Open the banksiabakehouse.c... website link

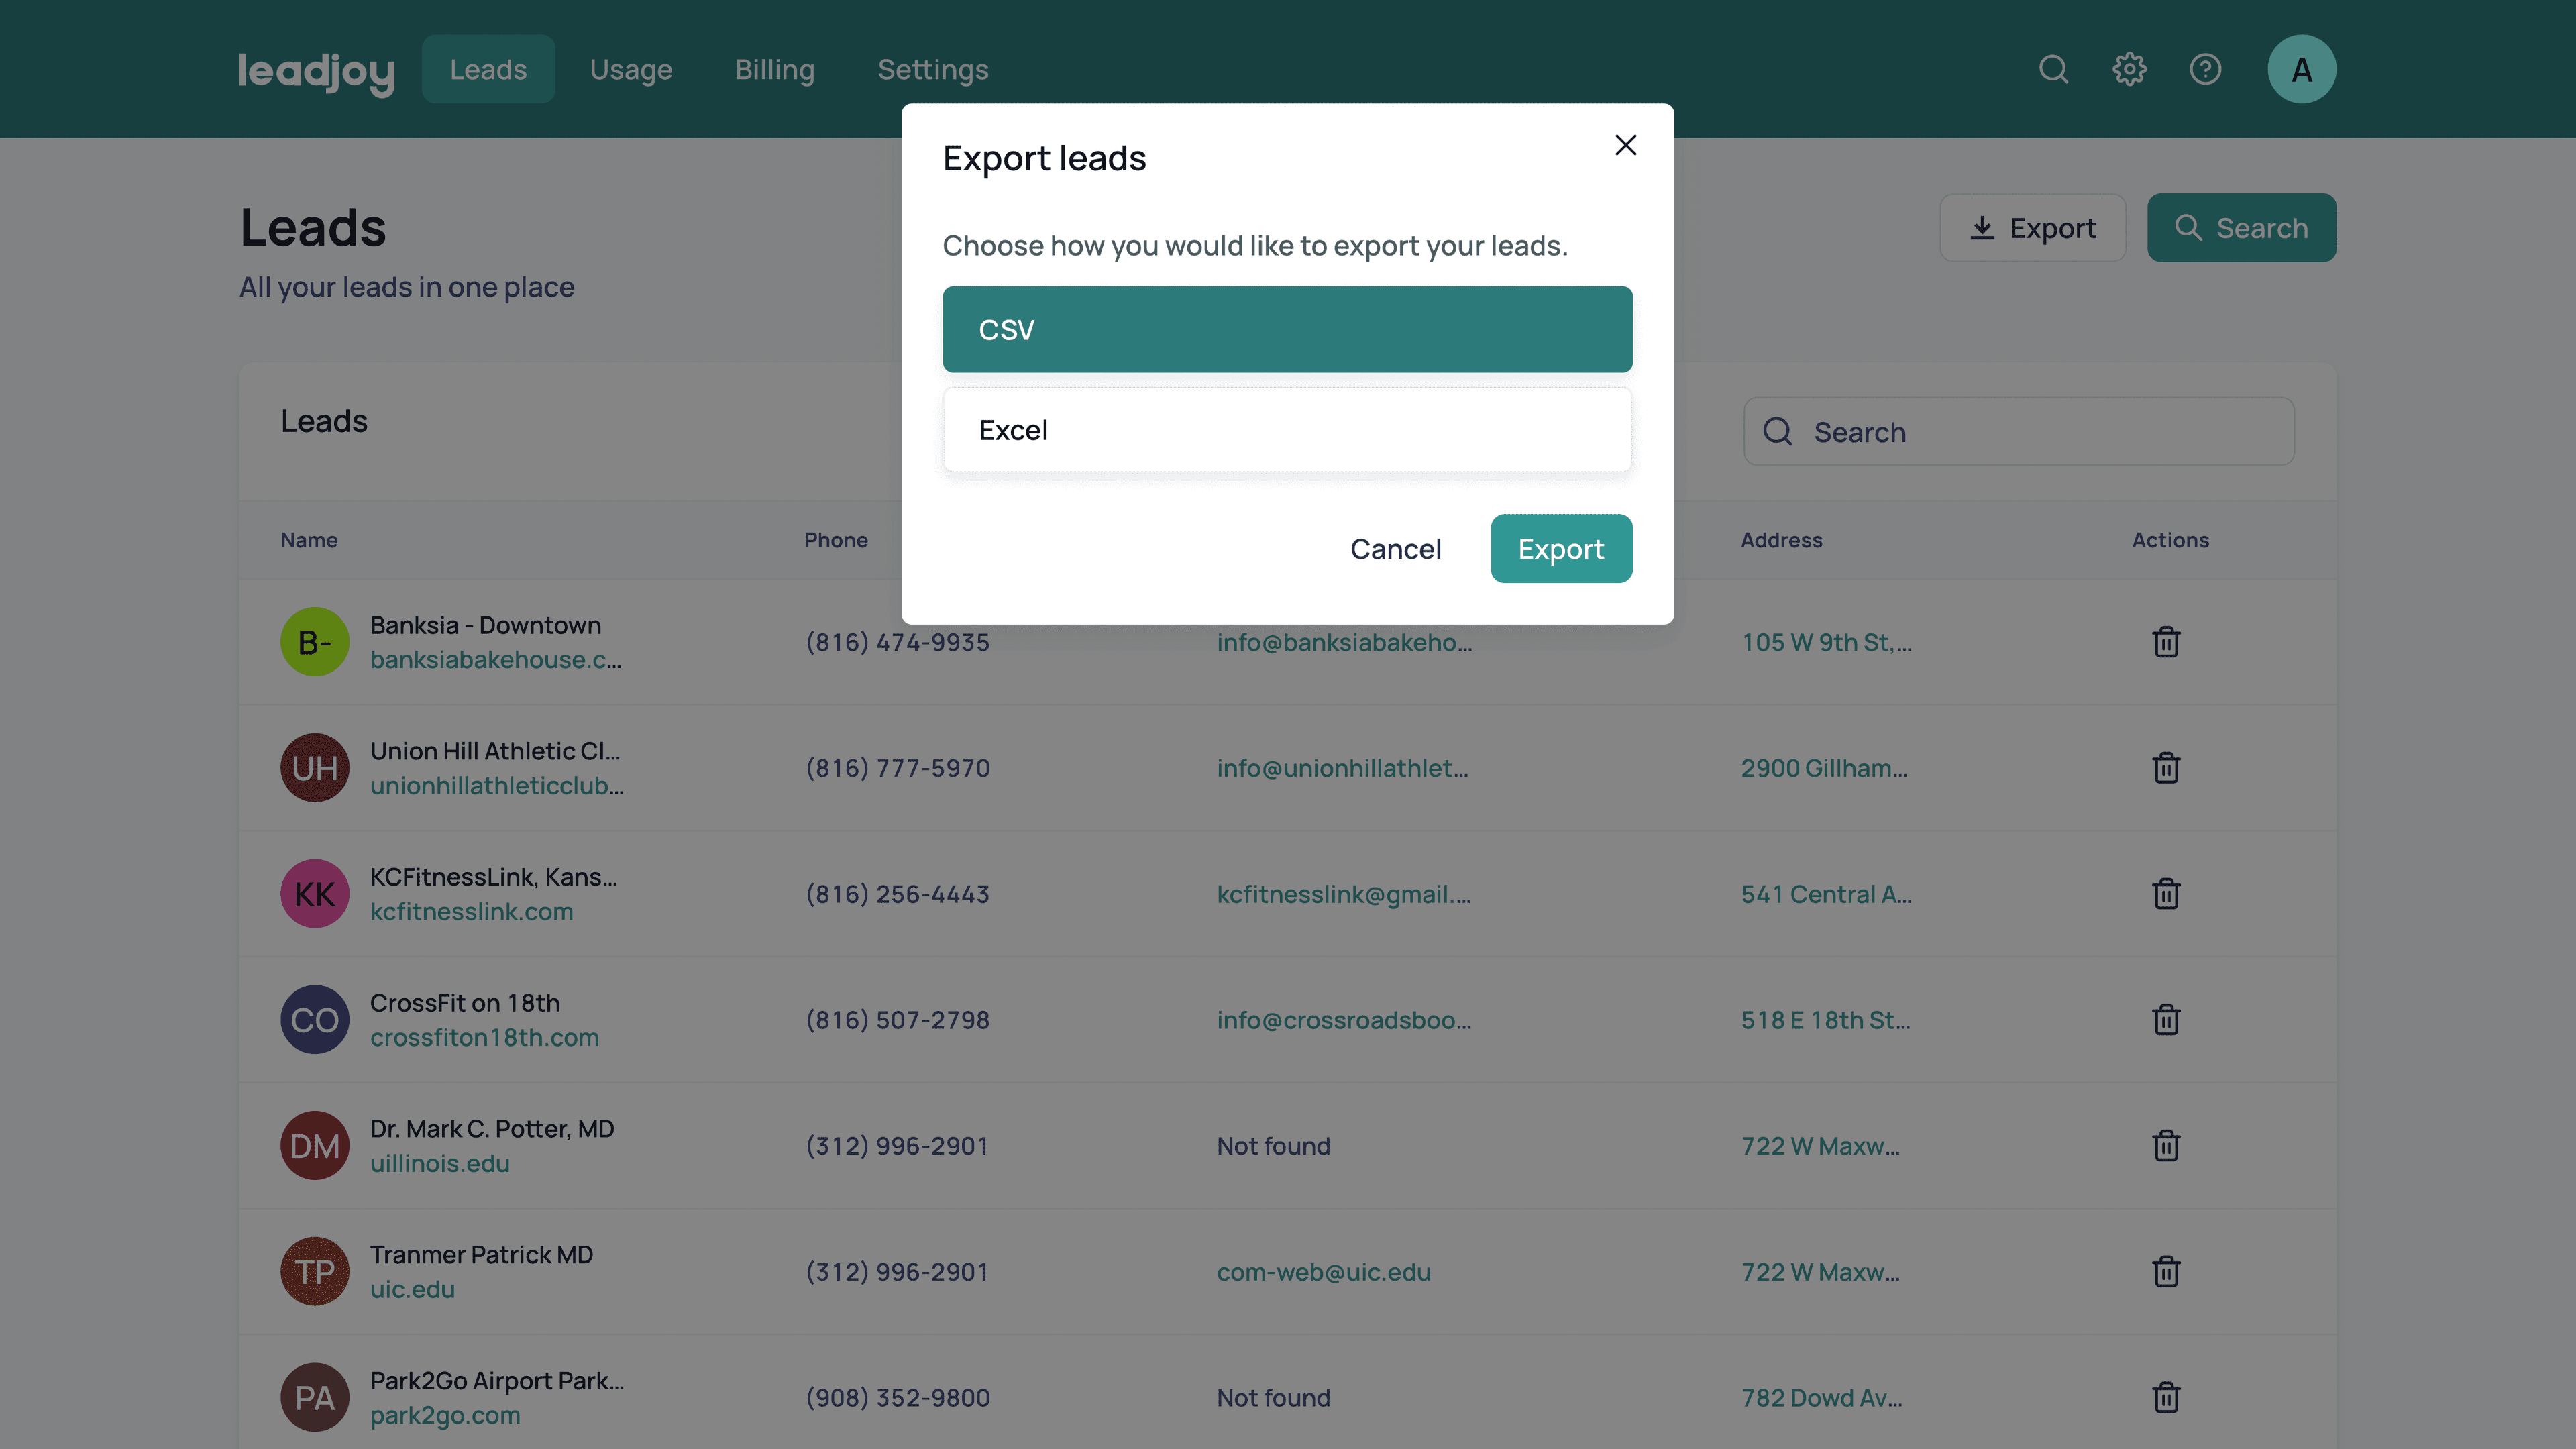[x=495, y=660]
